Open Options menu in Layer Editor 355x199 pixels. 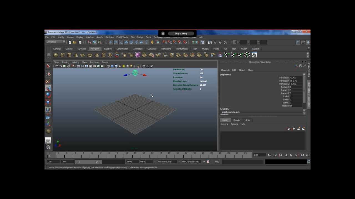[x=234, y=124]
